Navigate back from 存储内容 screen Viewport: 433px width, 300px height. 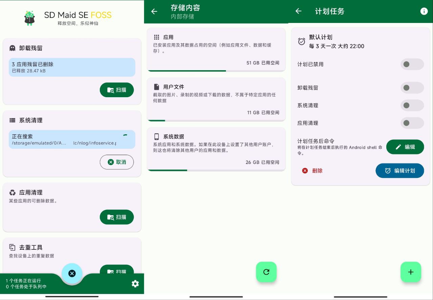[154, 11]
